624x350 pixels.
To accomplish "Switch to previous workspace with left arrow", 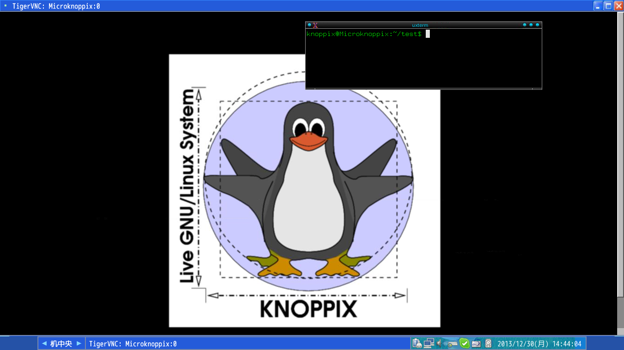I will coord(44,344).
